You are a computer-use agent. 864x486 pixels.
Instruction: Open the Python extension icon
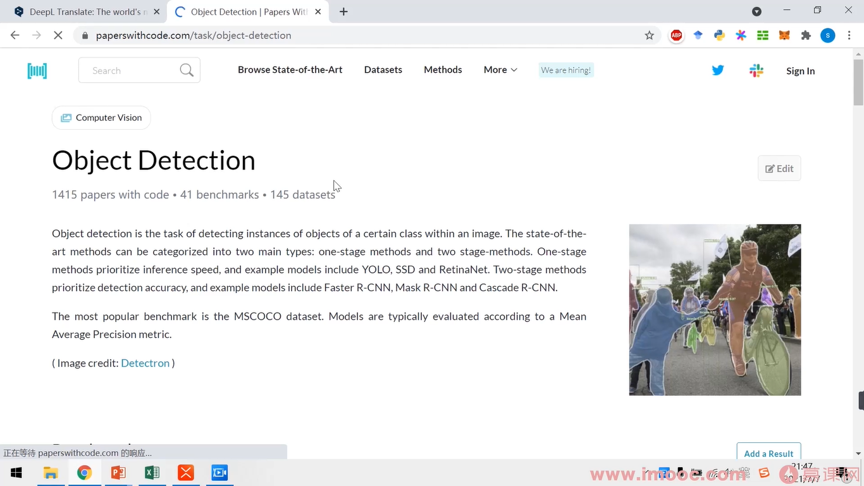click(x=720, y=35)
